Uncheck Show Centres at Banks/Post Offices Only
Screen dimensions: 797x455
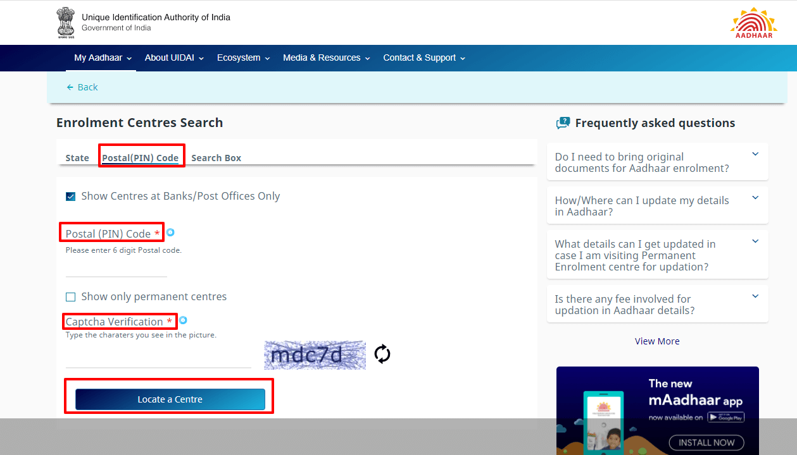click(71, 197)
